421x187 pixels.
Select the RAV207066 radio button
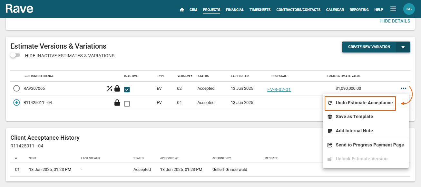coord(16,88)
